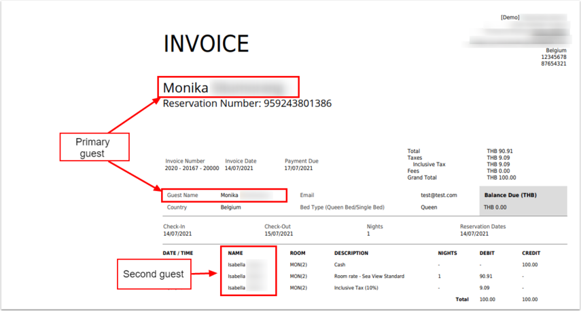Select the Queen bed type value
Image resolution: width=581 pixels, height=311 pixels.
point(429,207)
